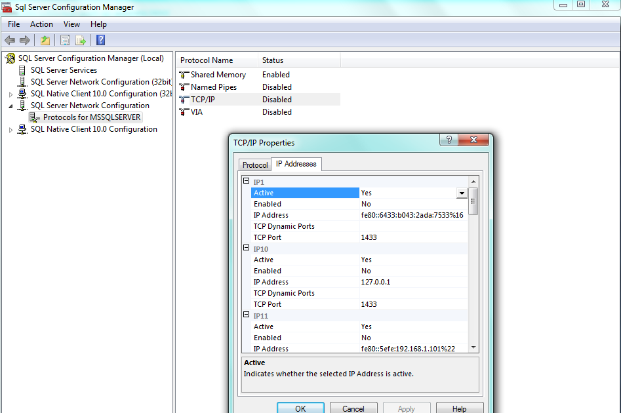Open SQL Server Services tree node
Screen dimensions: 621x413
point(64,70)
